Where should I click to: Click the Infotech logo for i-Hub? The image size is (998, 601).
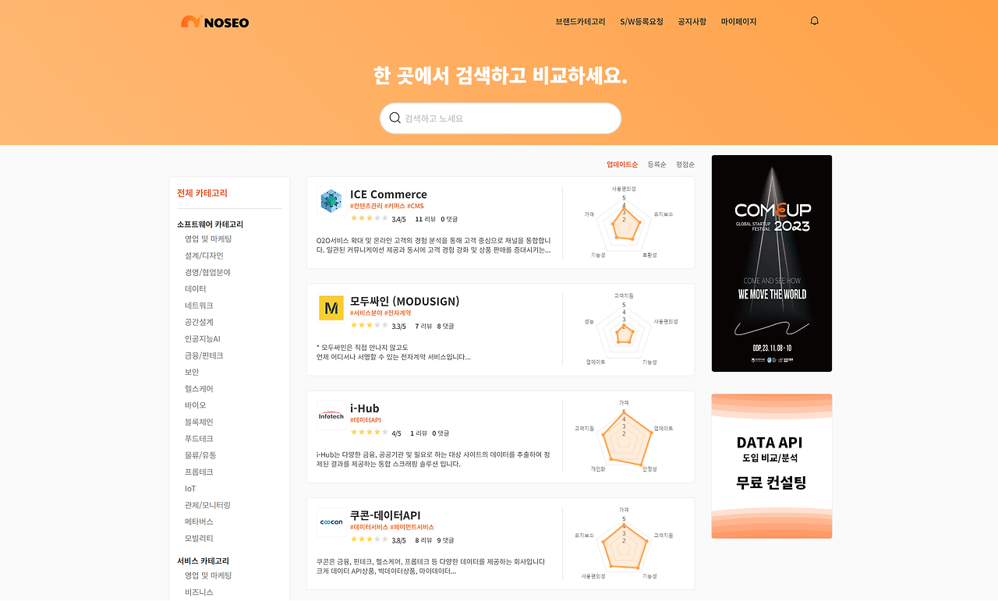click(331, 415)
